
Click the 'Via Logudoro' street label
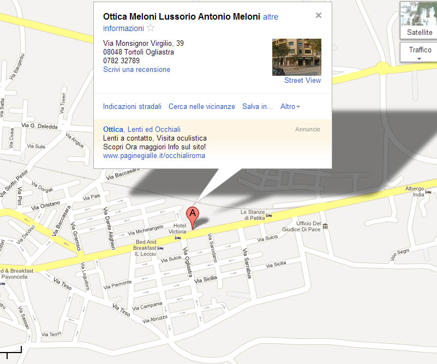[85, 276]
